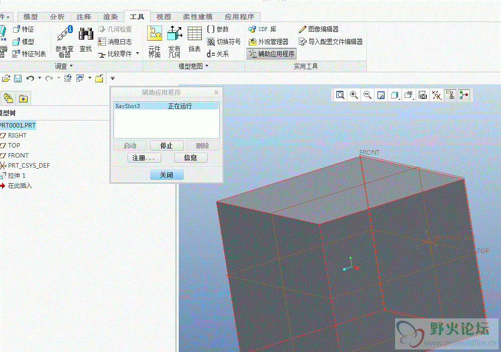Open the 查找 binoculars search tool
The image size is (501, 352).
click(86, 39)
